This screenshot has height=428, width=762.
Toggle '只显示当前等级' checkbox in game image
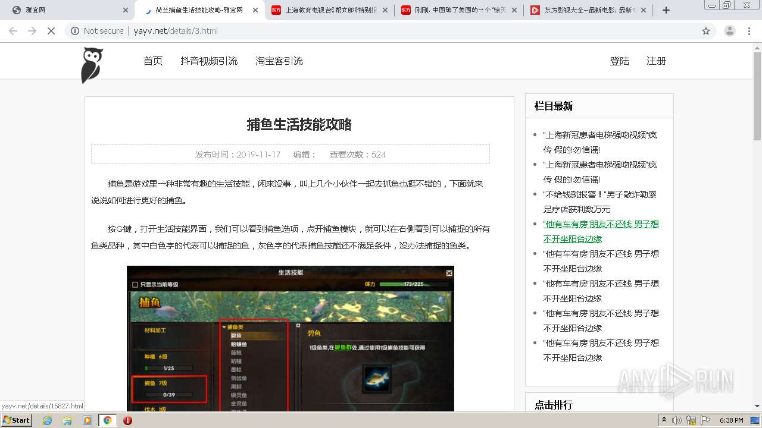[x=135, y=285]
